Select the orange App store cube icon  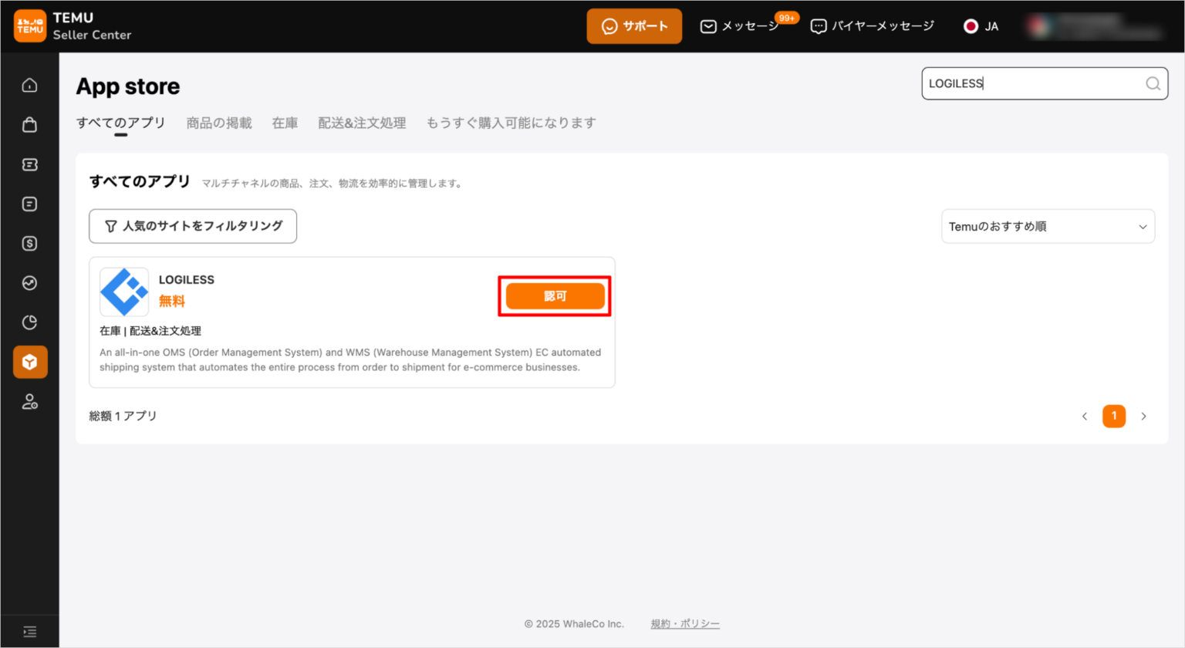(30, 362)
